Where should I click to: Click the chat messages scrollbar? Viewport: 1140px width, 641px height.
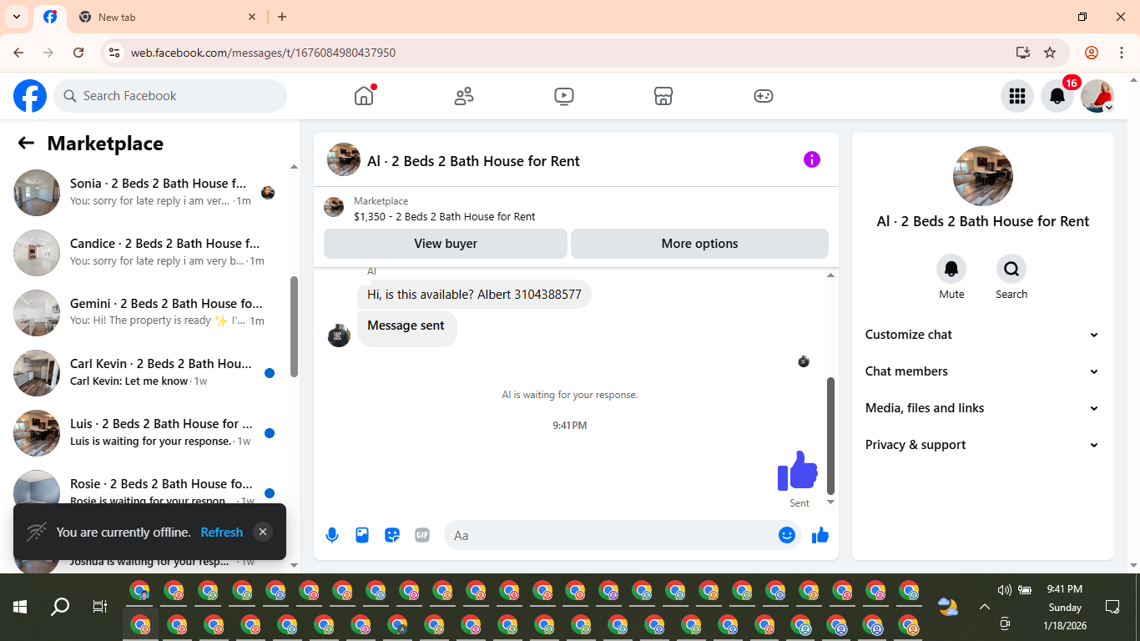pyautogui.click(x=830, y=436)
